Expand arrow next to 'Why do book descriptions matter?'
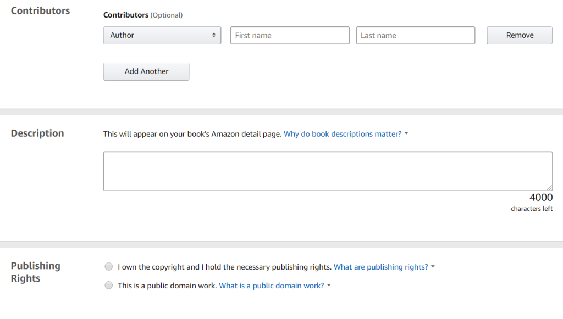The height and width of the screenshot is (319, 563). [x=406, y=134]
